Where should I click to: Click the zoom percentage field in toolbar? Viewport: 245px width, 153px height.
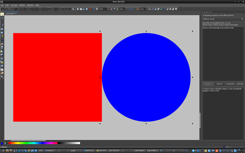pyautogui.click(x=103, y=9)
